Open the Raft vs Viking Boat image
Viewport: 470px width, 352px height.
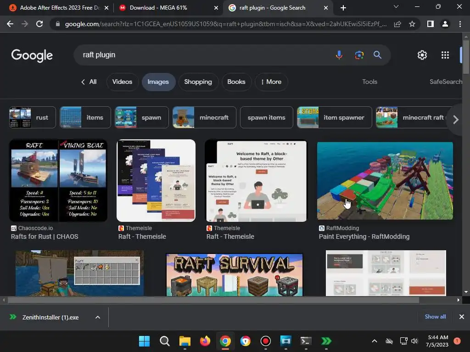[58, 181]
